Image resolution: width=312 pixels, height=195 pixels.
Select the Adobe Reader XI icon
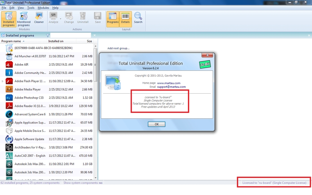point(9,106)
